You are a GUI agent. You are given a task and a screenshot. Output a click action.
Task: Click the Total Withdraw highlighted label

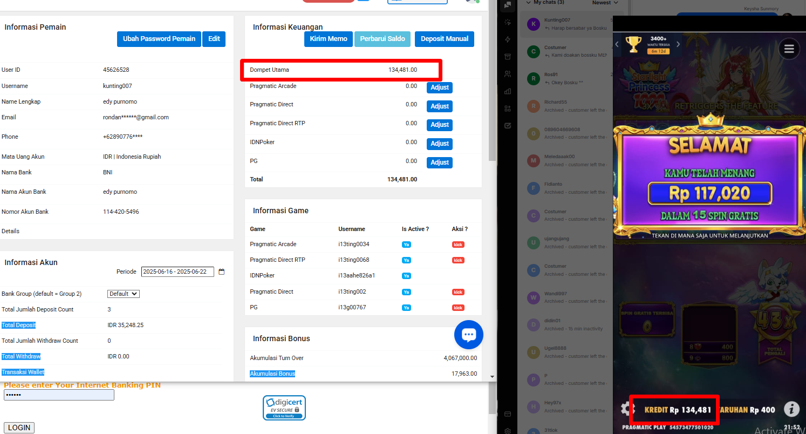pyautogui.click(x=21, y=357)
